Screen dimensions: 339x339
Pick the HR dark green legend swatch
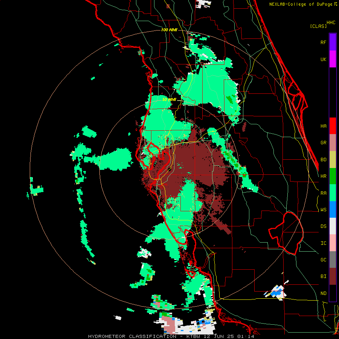[x=333, y=176]
